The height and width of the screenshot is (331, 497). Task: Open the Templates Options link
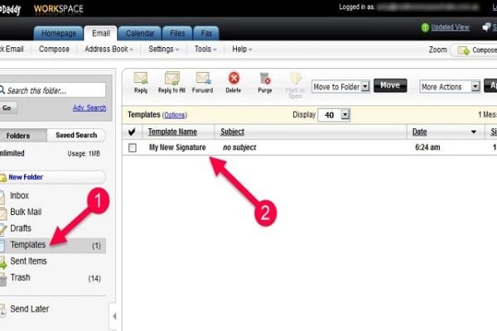click(174, 115)
